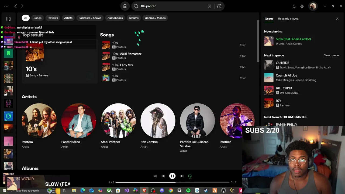Open the Brave browser taskbar icon
This screenshot has width=345, height=194.
144,190
